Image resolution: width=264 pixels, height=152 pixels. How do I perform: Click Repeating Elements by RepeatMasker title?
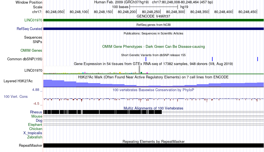coord(153,141)
